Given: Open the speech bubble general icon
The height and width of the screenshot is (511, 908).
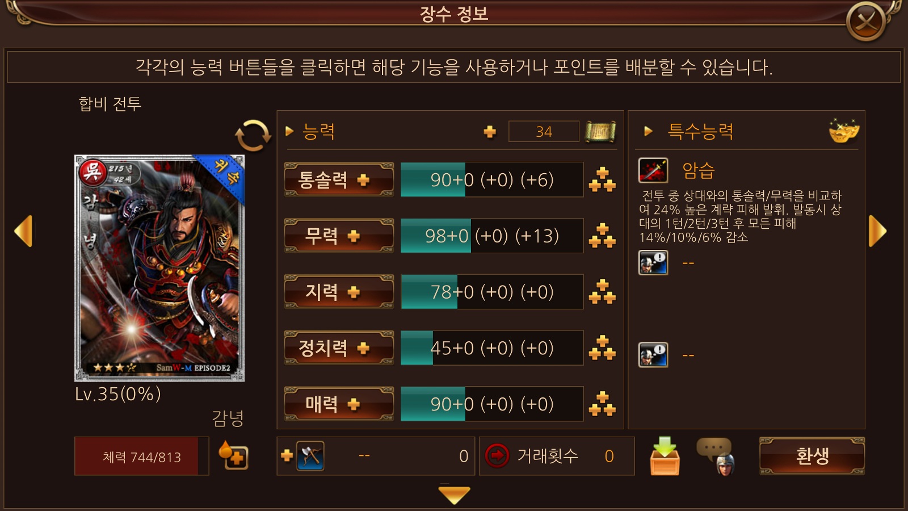Looking at the screenshot, I should [x=716, y=456].
